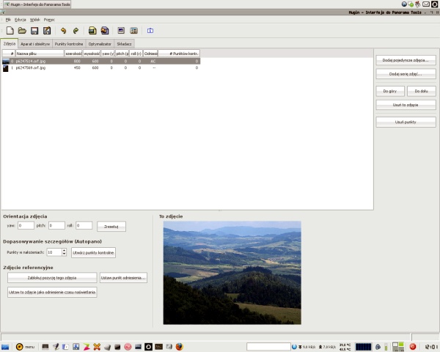Image resolution: width=440 pixels, height=352 pixels.
Task: Open a project via the folder icon
Action: 22,31
